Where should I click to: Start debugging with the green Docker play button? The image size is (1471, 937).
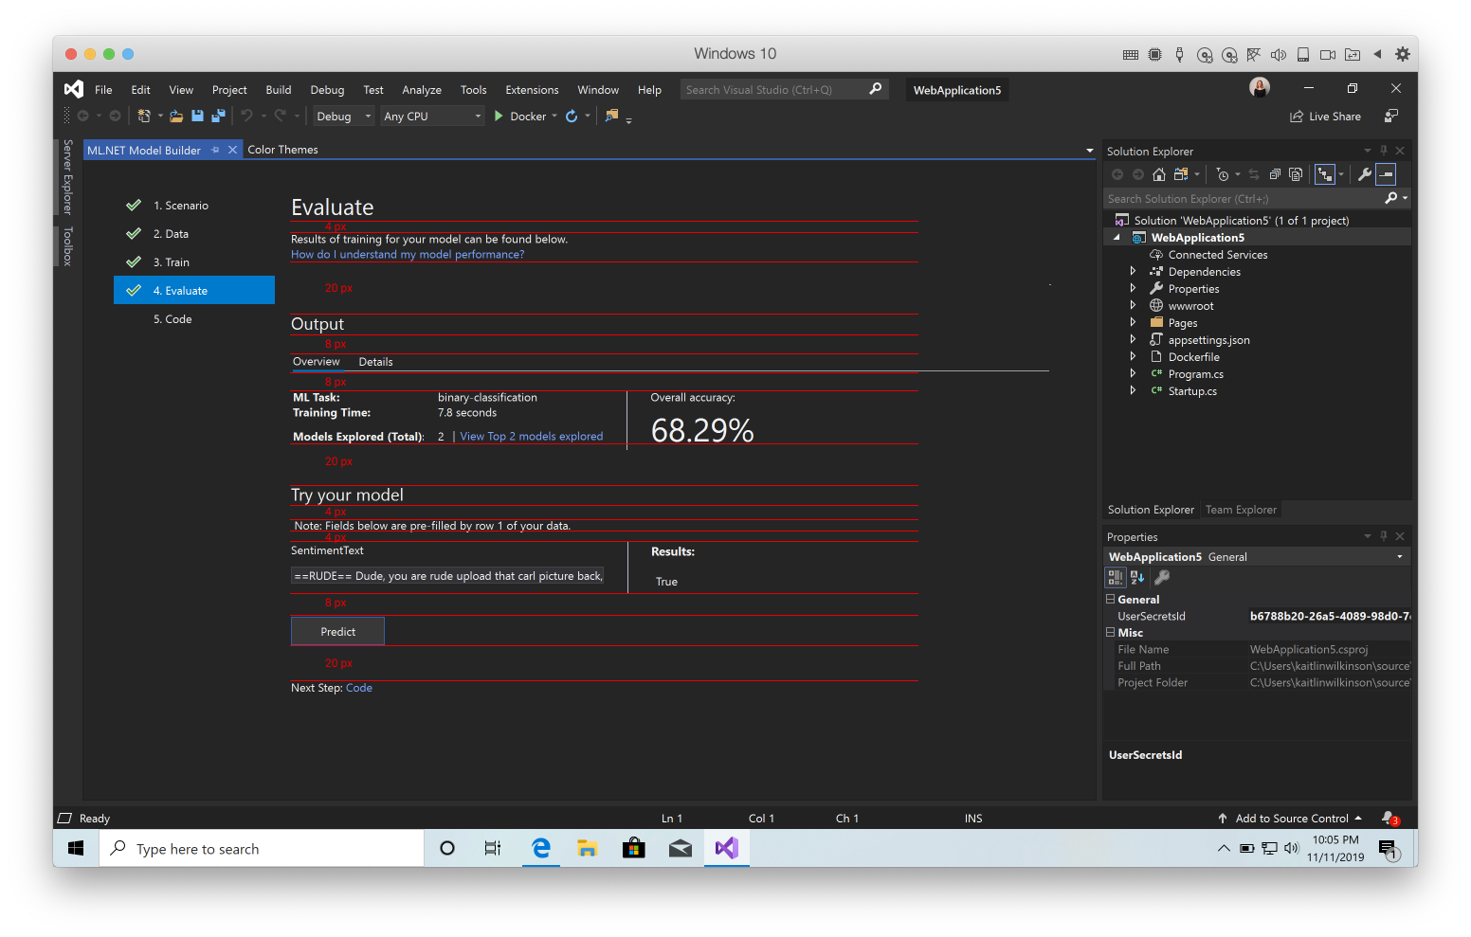coord(499,117)
